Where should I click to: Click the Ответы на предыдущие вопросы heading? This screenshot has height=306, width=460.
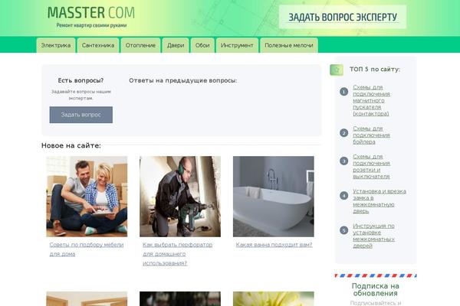click(x=183, y=80)
